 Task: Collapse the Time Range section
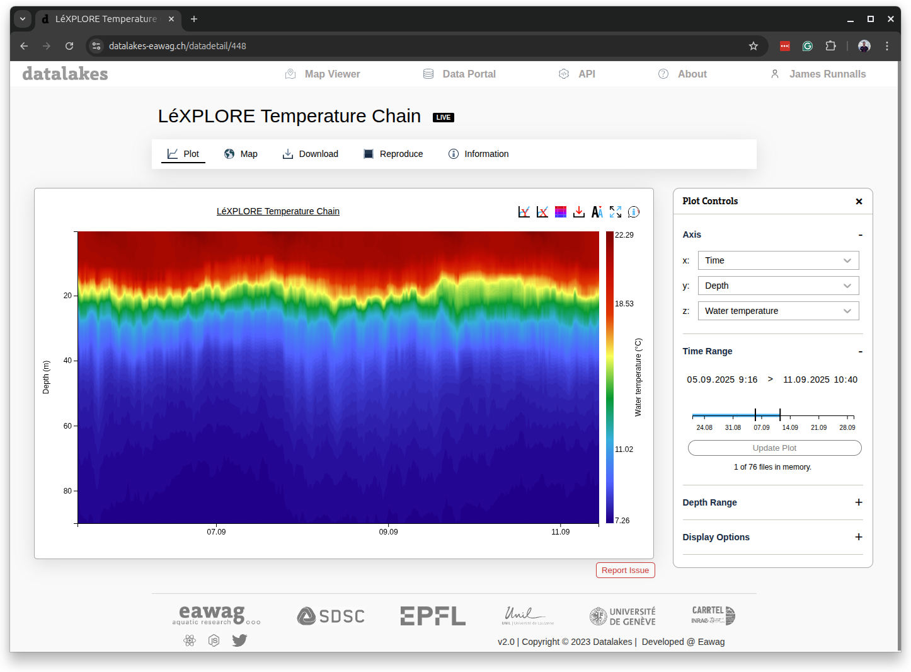pyautogui.click(x=860, y=351)
